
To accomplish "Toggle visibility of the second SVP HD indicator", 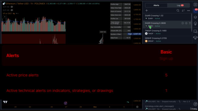I will pos(12,10).
